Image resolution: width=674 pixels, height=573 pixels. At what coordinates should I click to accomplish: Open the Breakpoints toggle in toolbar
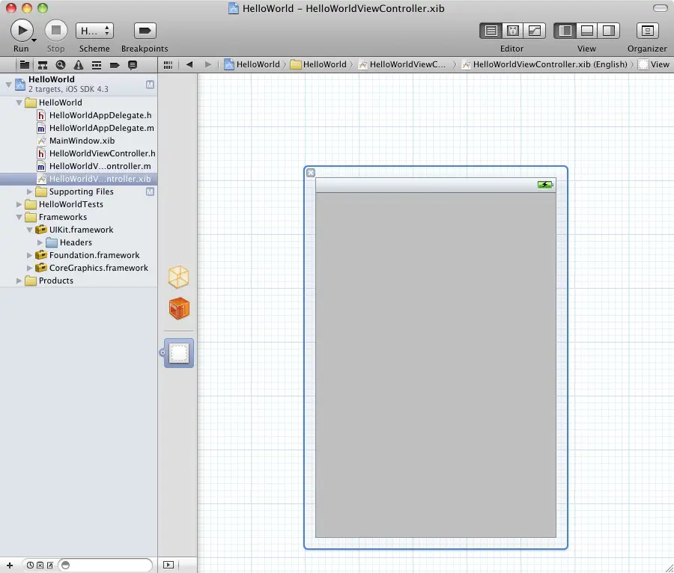point(145,31)
